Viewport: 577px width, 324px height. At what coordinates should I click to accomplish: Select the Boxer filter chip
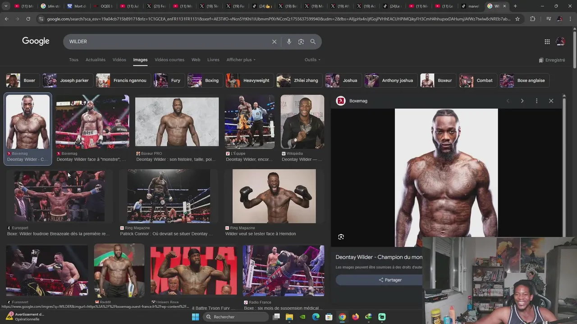[x=22, y=81]
